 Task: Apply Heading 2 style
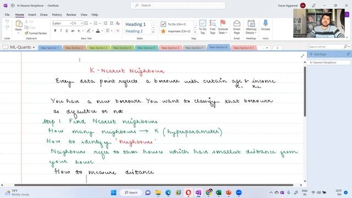(134, 31)
